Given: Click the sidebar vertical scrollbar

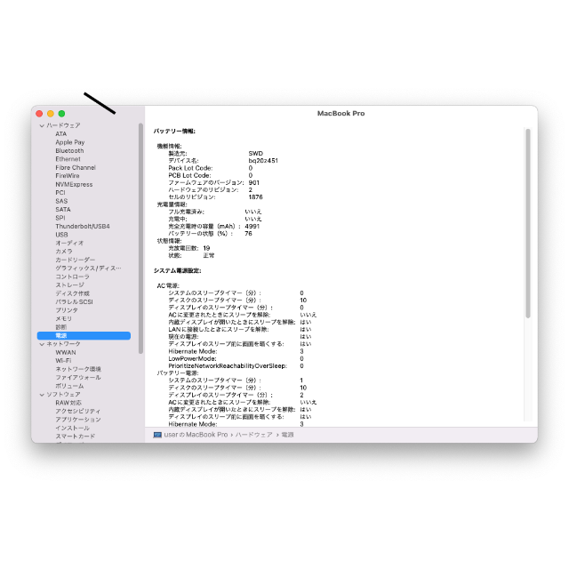Looking at the screenshot, I should pyautogui.click(x=140, y=238).
